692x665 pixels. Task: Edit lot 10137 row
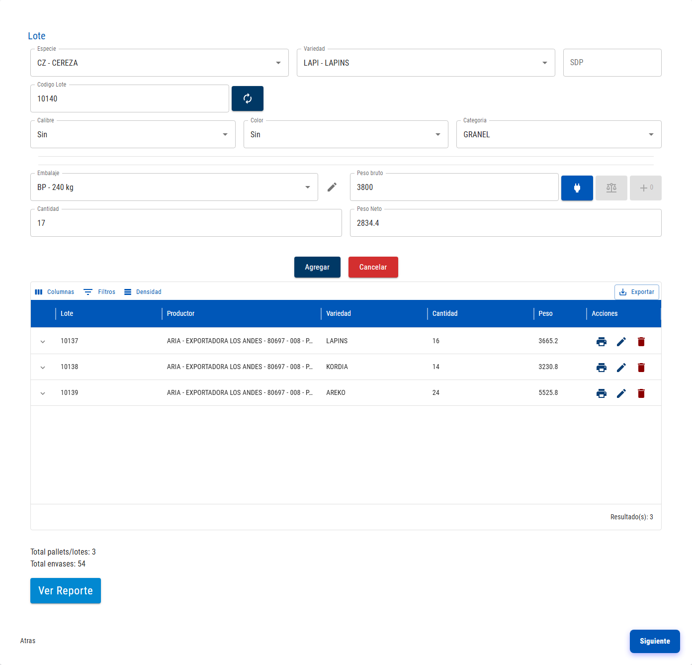coord(621,342)
